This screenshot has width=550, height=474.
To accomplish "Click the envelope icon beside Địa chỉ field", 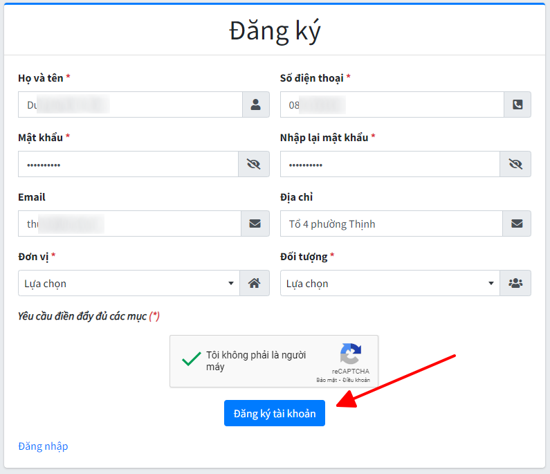I will [x=517, y=224].
